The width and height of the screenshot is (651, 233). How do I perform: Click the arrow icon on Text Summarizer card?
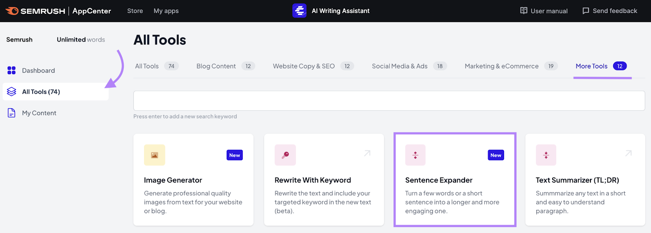(x=628, y=153)
